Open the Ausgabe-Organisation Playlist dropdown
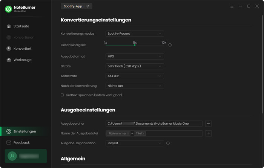Screen dimensions: 264x168 click(135, 143)
